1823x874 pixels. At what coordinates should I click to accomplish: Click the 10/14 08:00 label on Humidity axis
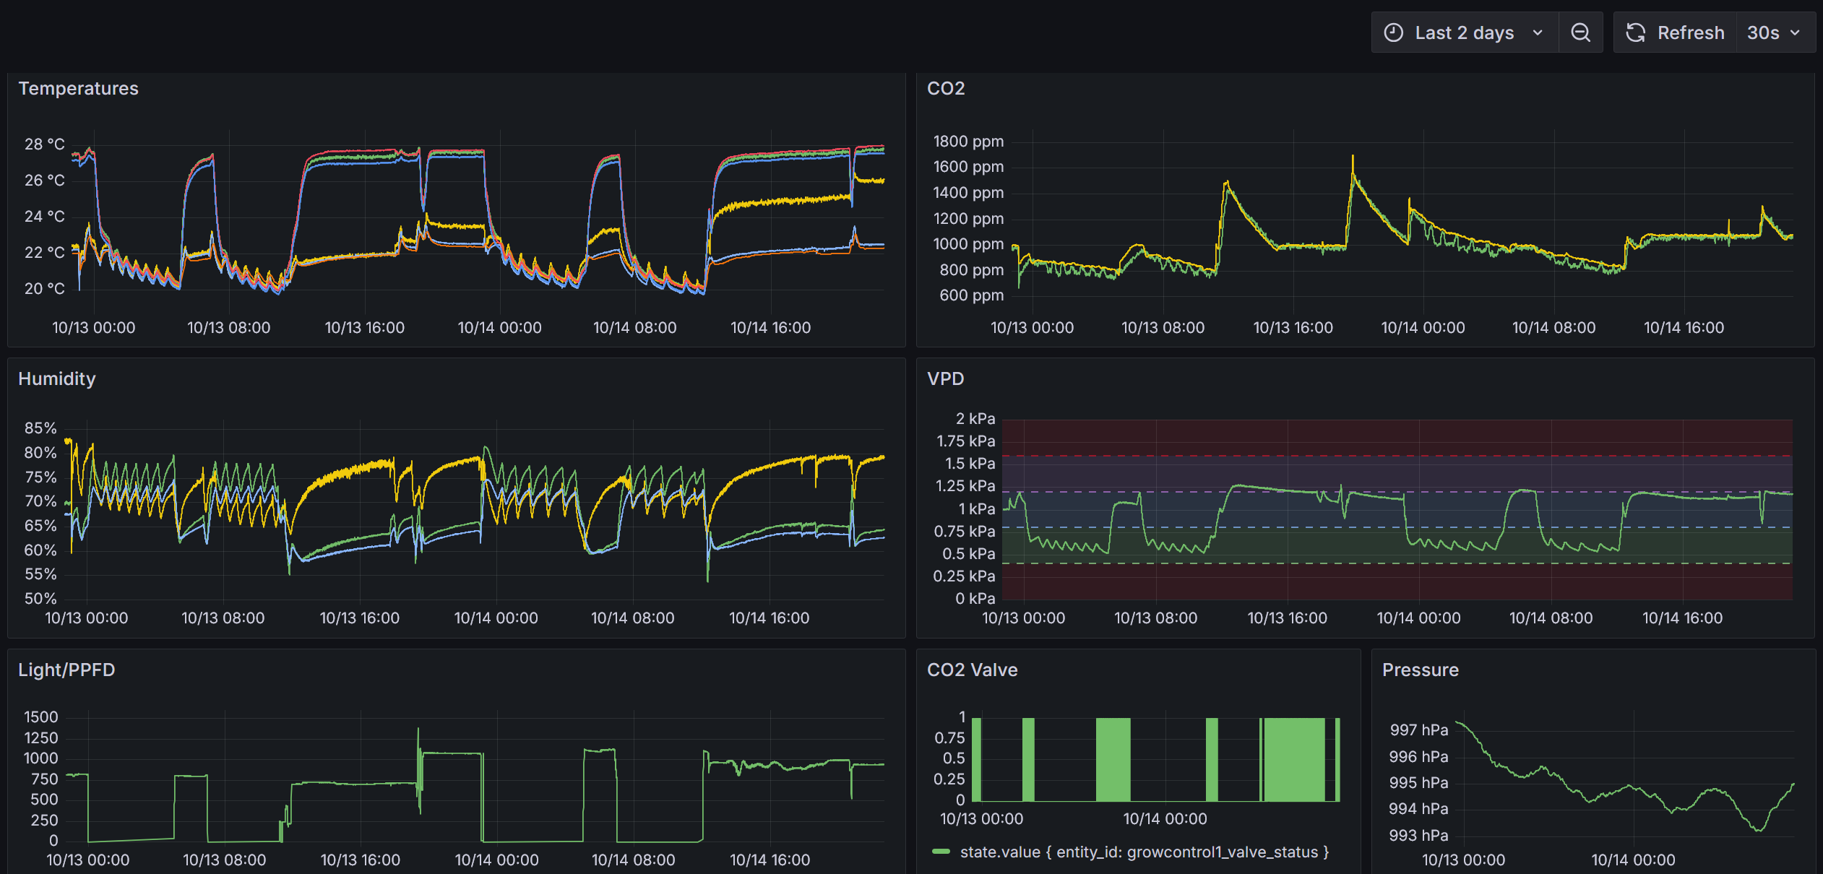(x=632, y=618)
